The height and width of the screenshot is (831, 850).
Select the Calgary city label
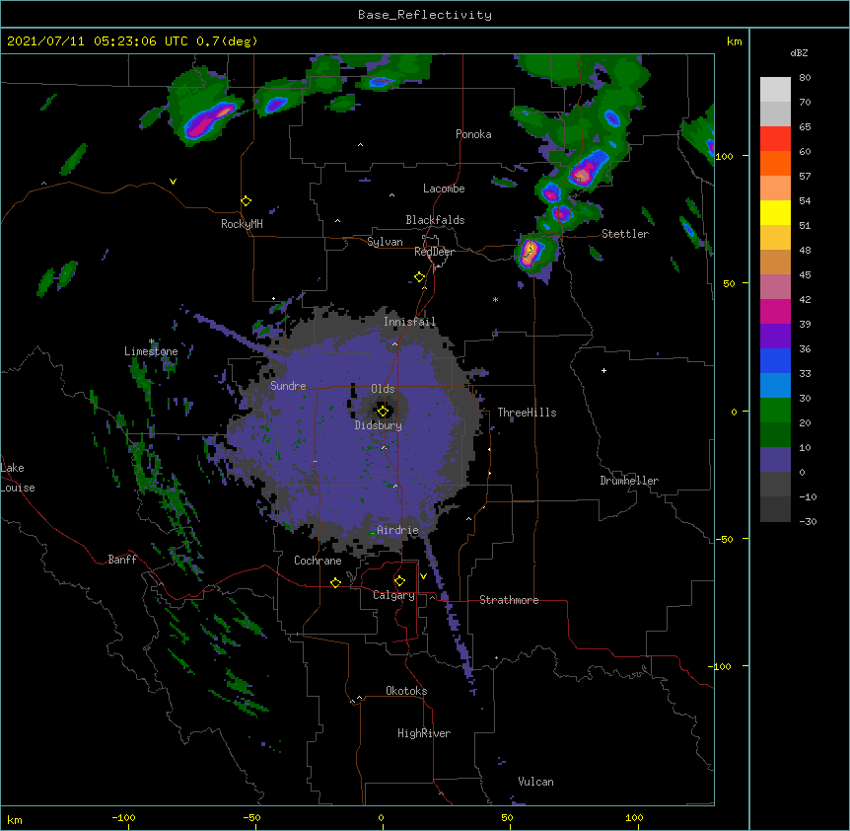click(393, 595)
